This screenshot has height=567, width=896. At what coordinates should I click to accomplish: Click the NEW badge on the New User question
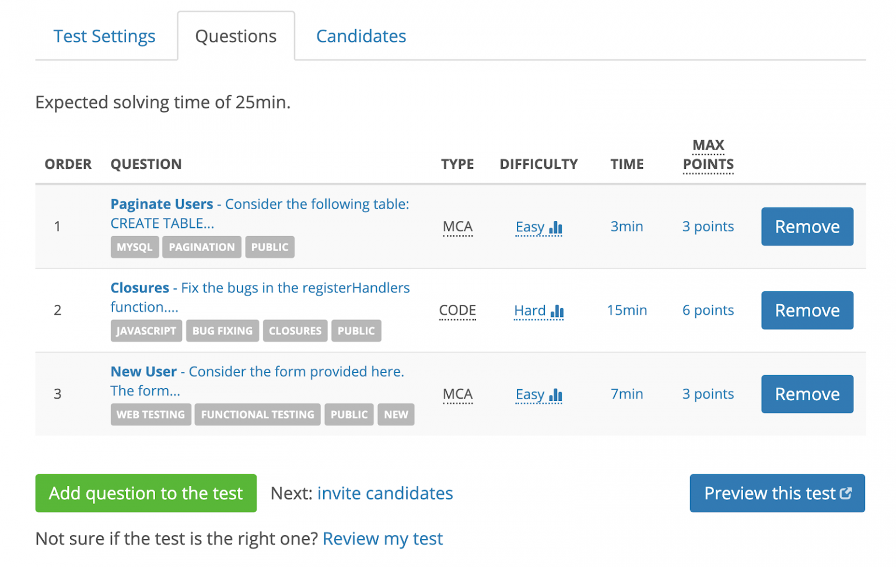tap(396, 414)
